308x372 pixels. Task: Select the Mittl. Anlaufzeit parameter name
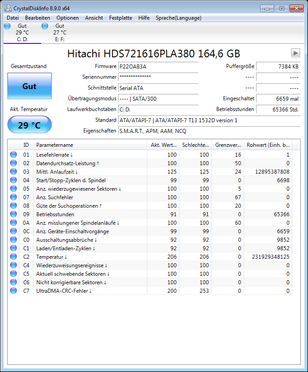(57, 172)
